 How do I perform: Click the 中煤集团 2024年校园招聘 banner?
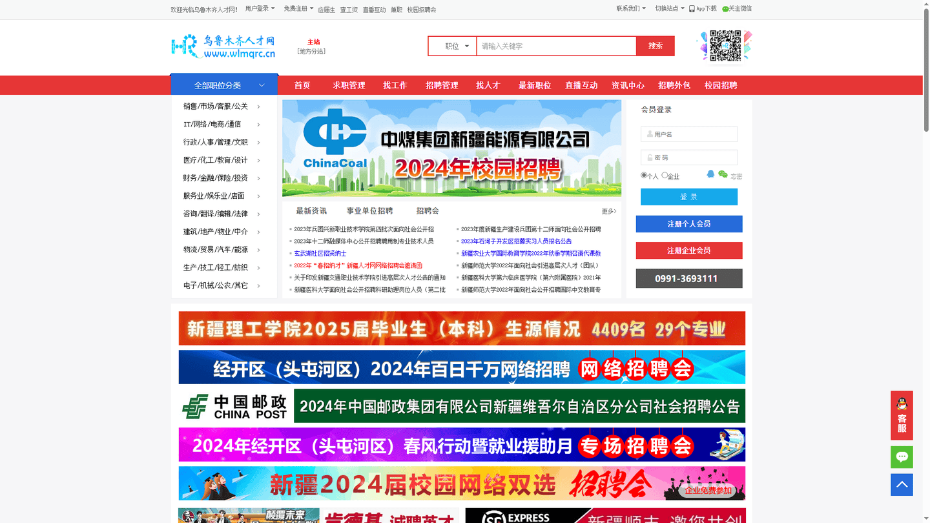(x=451, y=148)
